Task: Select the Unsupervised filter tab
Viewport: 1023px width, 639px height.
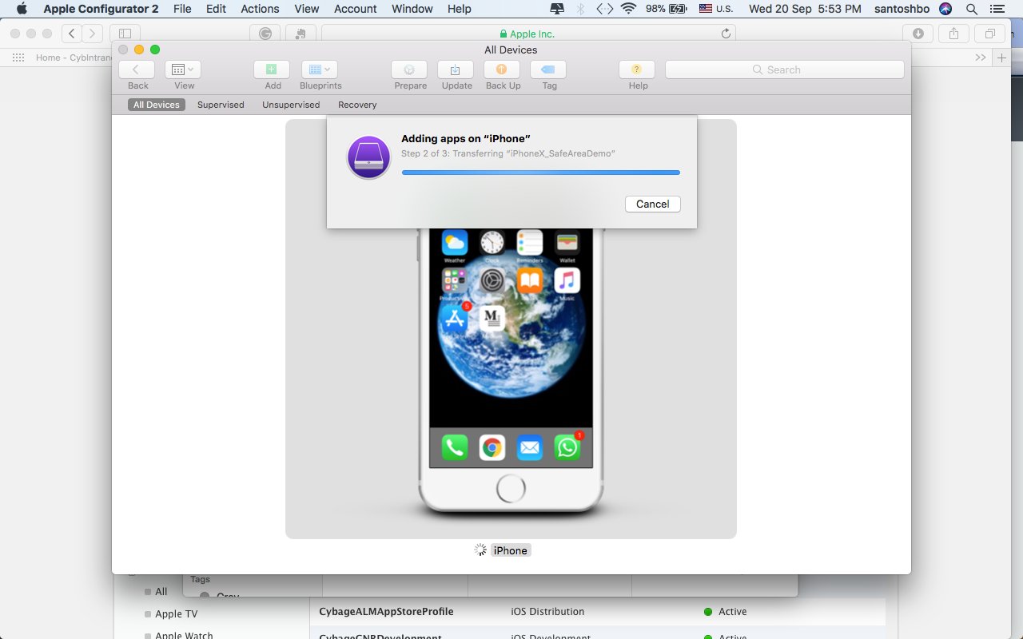Action: pyautogui.click(x=291, y=105)
